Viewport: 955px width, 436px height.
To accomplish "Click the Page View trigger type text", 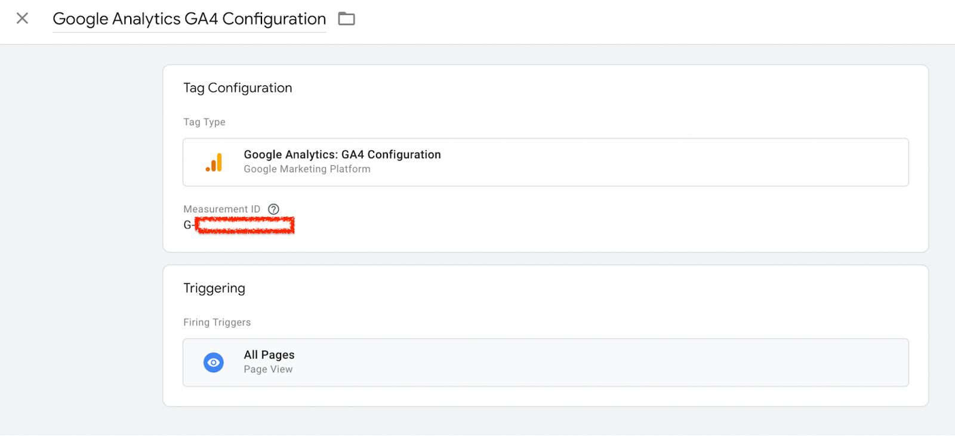I will pyautogui.click(x=268, y=370).
